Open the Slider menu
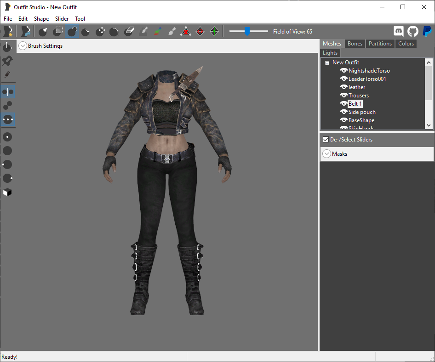 [62, 18]
